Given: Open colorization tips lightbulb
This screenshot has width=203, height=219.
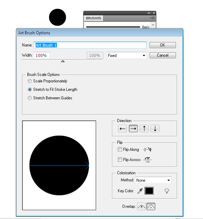Looking at the screenshot, I should click(167, 191).
